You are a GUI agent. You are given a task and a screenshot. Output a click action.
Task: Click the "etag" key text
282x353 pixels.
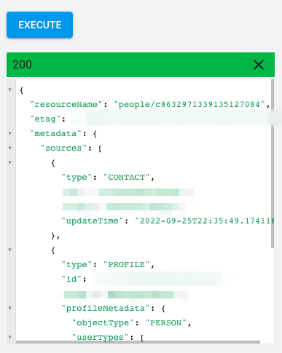(45, 119)
